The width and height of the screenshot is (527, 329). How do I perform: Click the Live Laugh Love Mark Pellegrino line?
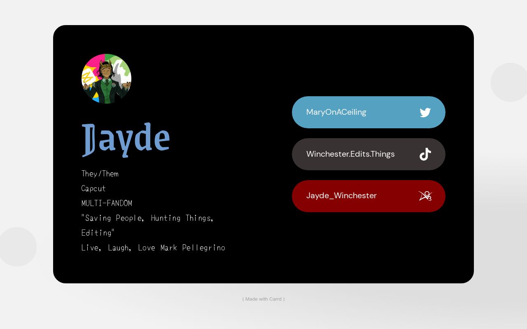[x=153, y=248]
